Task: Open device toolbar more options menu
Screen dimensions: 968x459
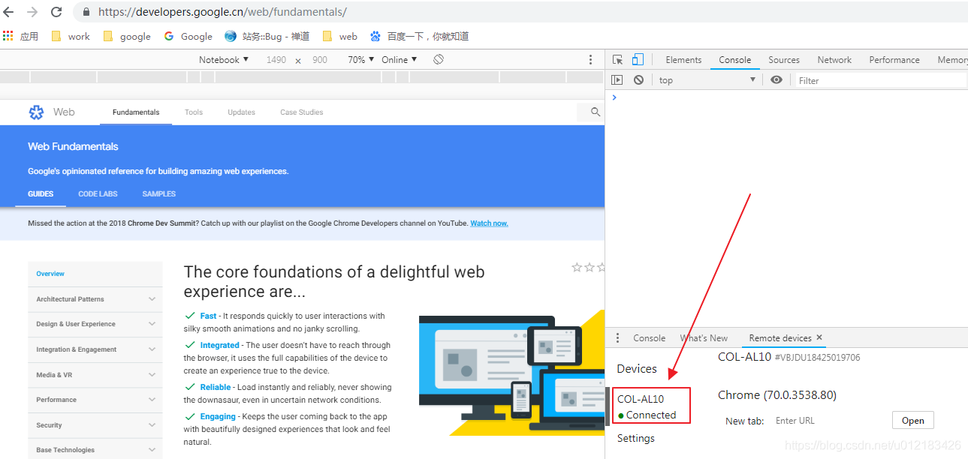Action: coord(592,60)
